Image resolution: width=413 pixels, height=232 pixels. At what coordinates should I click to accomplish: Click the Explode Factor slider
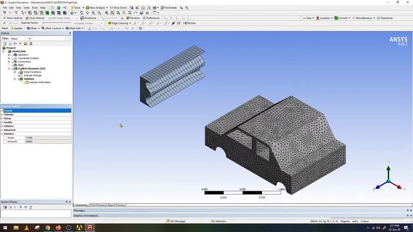point(57,23)
